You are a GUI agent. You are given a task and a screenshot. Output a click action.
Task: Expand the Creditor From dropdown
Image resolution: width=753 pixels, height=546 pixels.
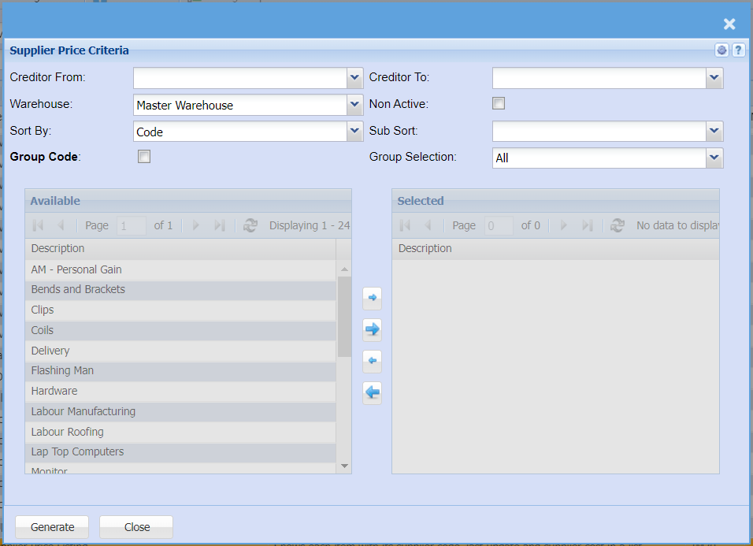pos(354,78)
